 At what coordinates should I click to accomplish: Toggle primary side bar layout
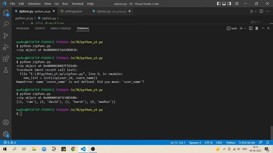point(219,4)
